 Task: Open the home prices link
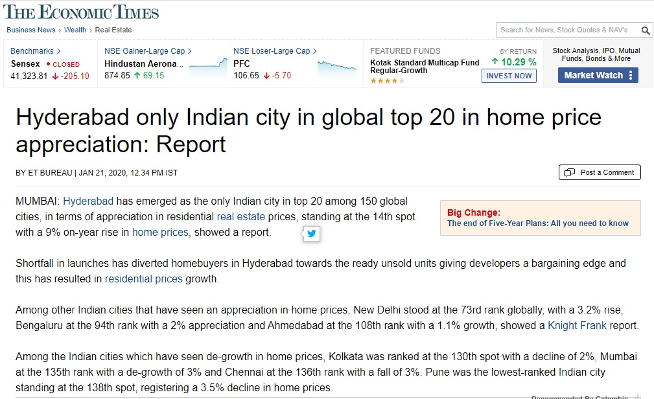(x=160, y=233)
